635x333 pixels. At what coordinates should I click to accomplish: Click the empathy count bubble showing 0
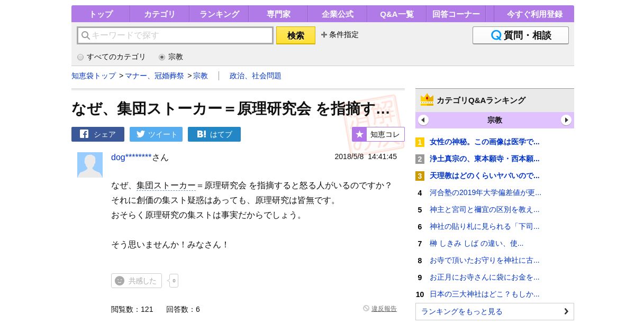pos(174,281)
